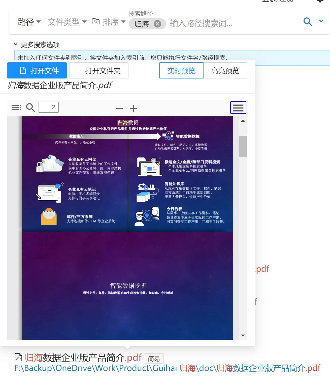Open the 排序 sort dropdown
330x382 pixels.
coord(114,22)
